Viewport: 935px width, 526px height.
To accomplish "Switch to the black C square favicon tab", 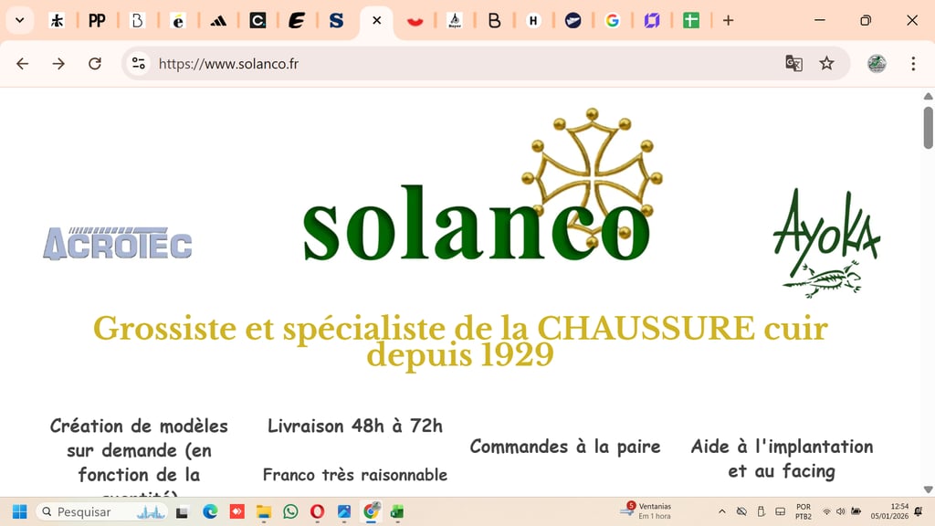I will pyautogui.click(x=257, y=21).
